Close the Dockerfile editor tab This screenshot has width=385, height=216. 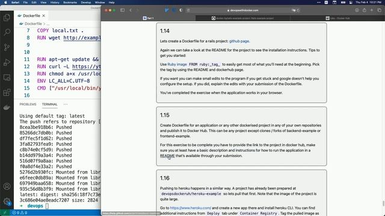point(44,16)
